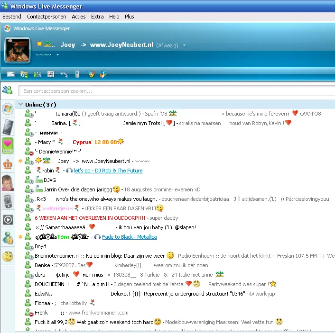Click the curved arrow toolbar icon
The height and width of the screenshot is (333, 335).
[64, 74]
